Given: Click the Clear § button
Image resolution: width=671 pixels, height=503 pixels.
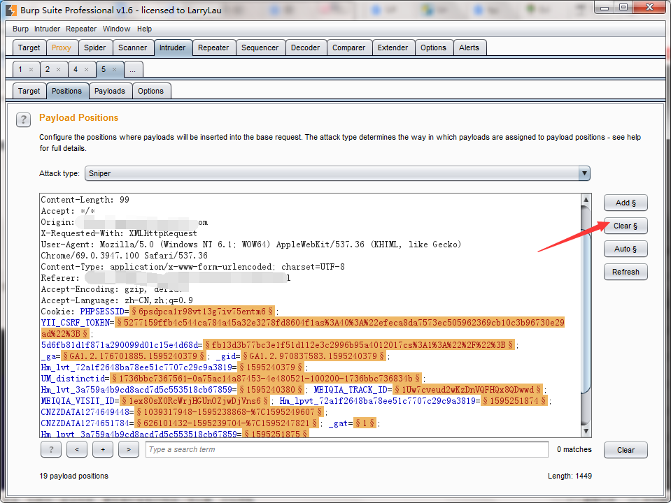Looking at the screenshot, I should click(x=626, y=226).
